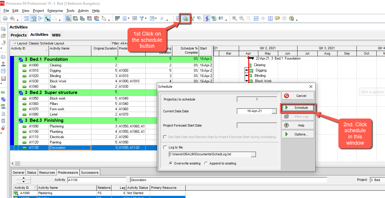This screenshot has width=385, height=198.
Task: Click the discussion speech bubble icon
Action: (277, 18)
